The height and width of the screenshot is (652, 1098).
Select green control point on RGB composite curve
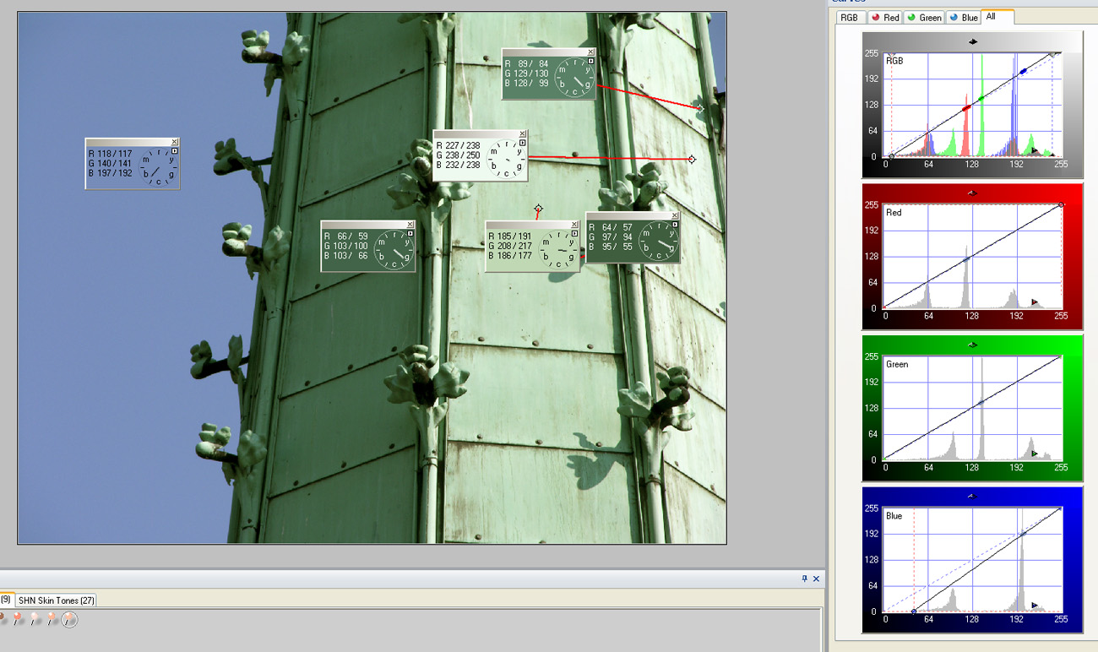[x=981, y=99]
